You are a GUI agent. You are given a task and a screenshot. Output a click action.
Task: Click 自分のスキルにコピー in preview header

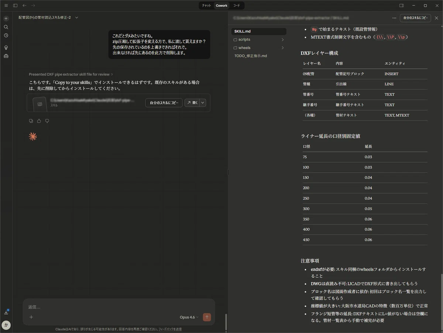tap(415, 18)
